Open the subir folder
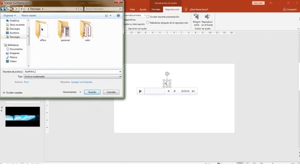This screenshot has width=300, height=168. click(x=87, y=30)
